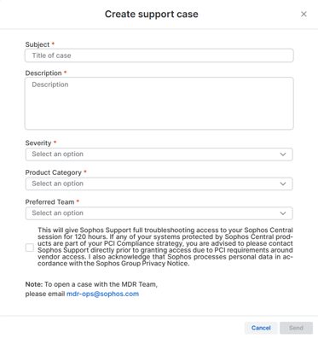
Task: Open the mdr-ops@sophos.com email link
Action: coord(102,294)
